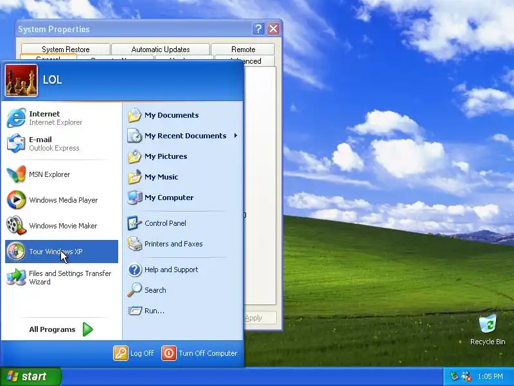Open Help and Support
Image resolution: width=514 pixels, height=386 pixels.
pyautogui.click(x=184, y=270)
